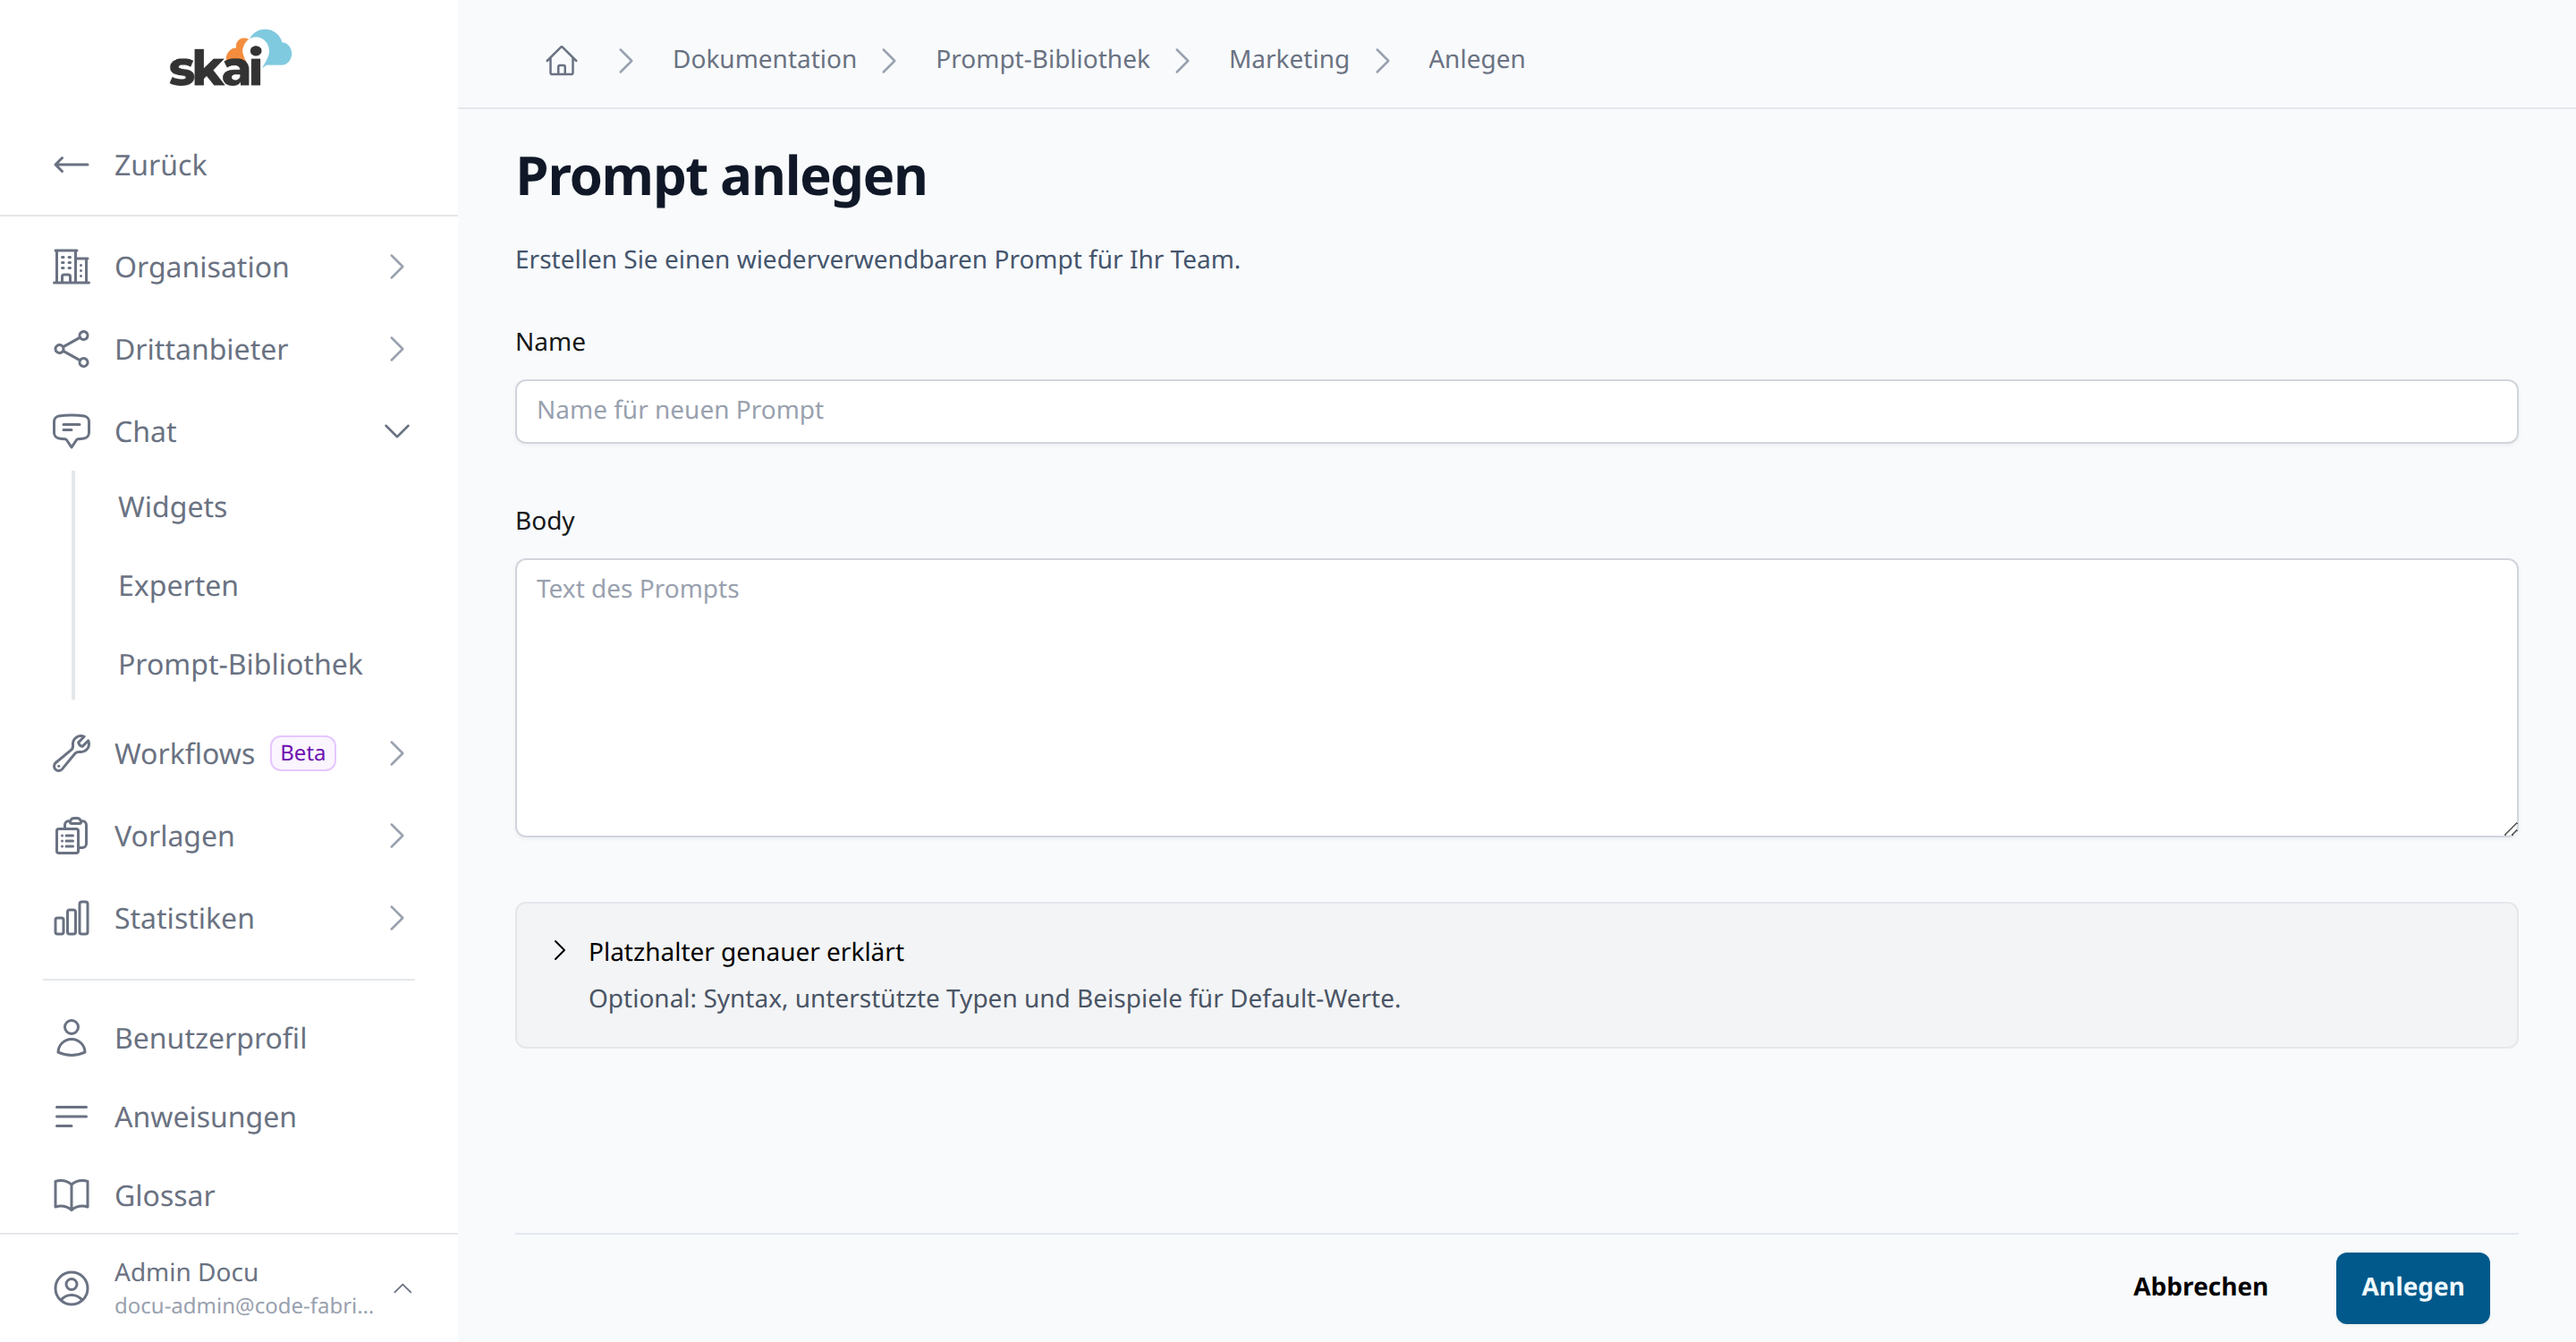Open Prompt-Bibliothek in sidebar

(x=240, y=664)
